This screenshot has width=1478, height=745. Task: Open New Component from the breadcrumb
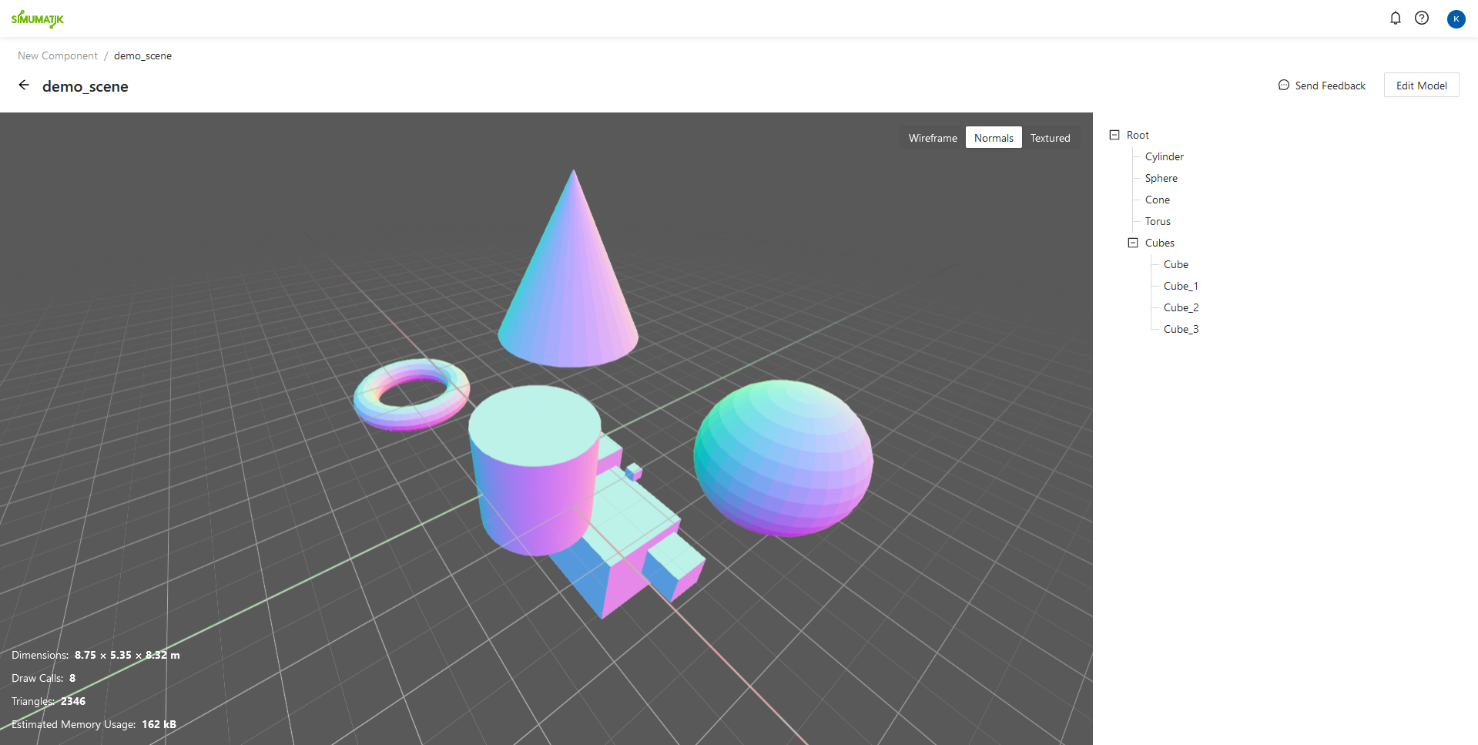pos(57,55)
